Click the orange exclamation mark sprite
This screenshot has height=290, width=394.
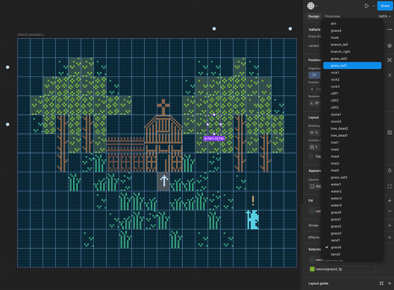coord(253,200)
